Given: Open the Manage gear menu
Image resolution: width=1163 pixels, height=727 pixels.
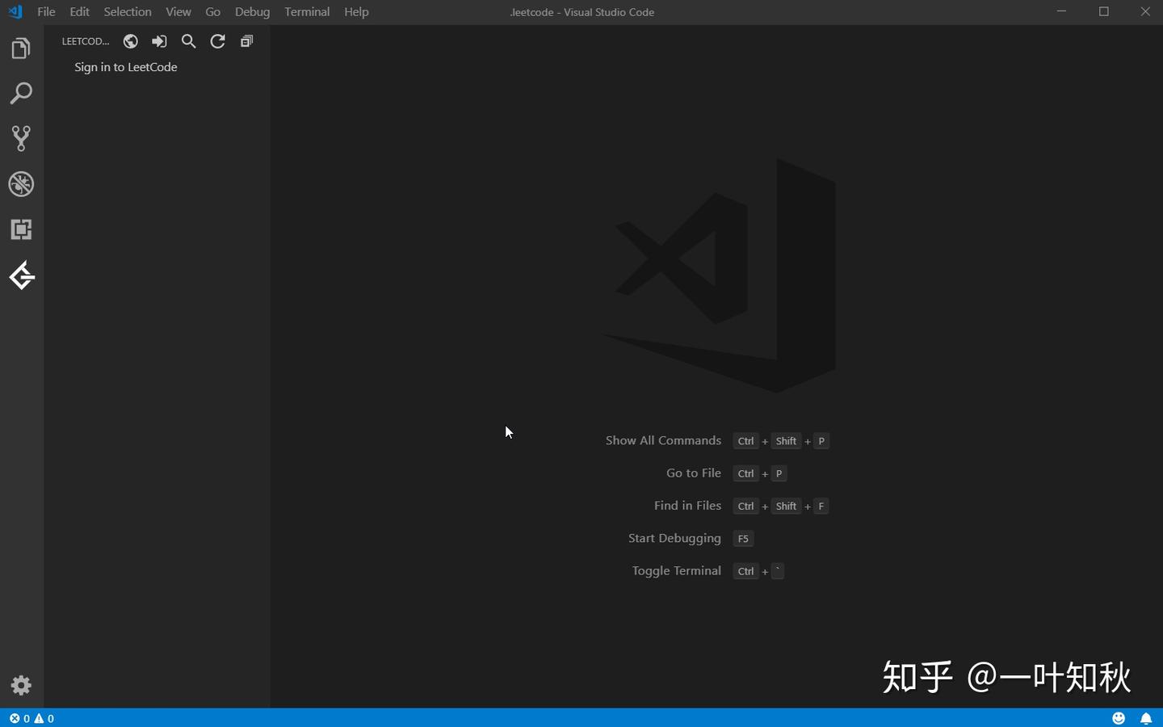Looking at the screenshot, I should [x=21, y=686].
